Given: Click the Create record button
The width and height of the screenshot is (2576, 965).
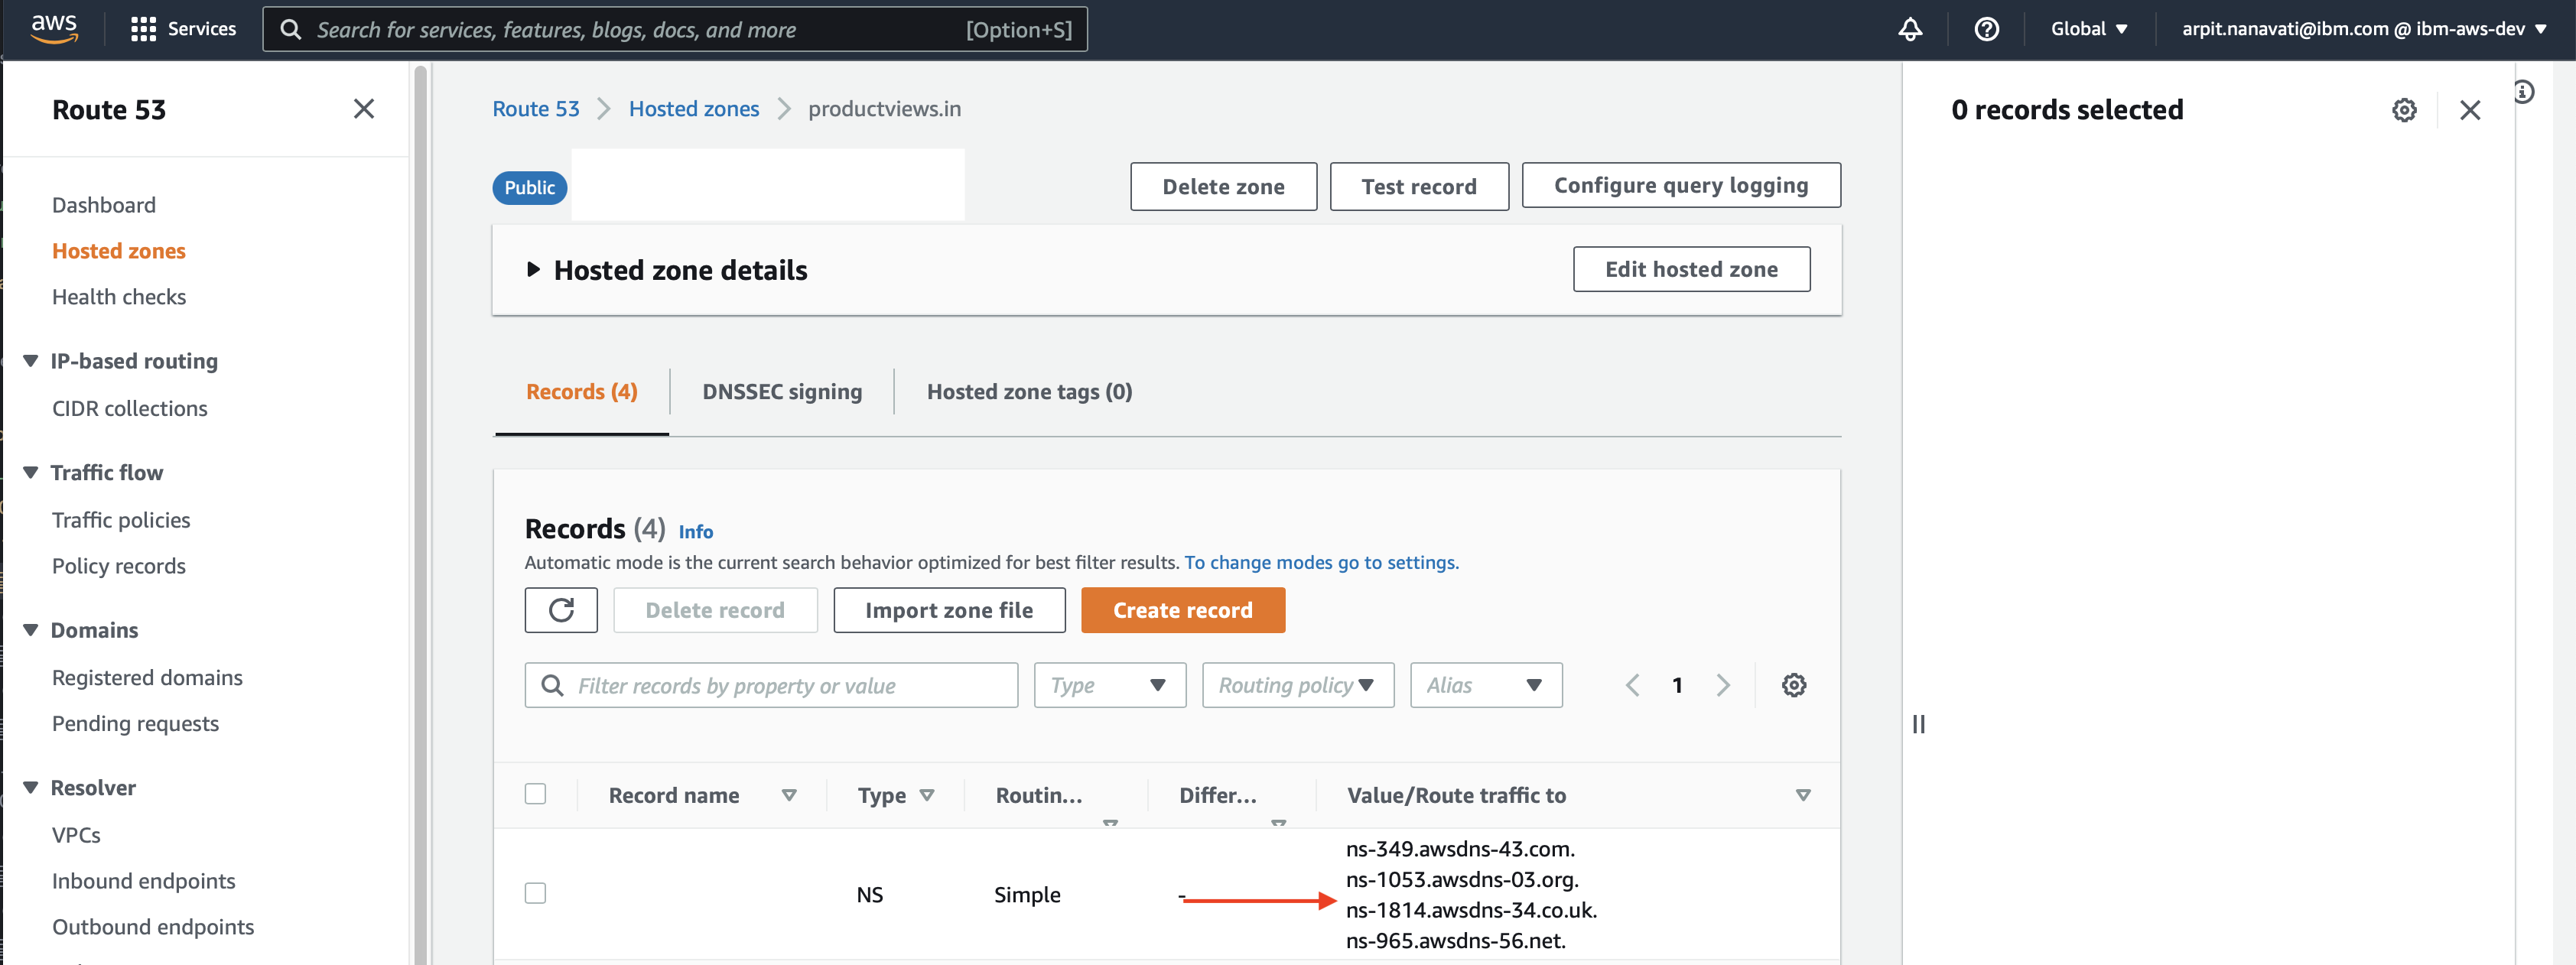Looking at the screenshot, I should [x=1183, y=610].
